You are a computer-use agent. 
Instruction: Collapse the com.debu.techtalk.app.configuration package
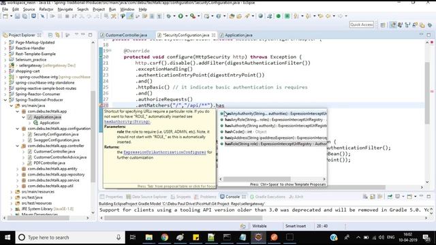point(18,129)
